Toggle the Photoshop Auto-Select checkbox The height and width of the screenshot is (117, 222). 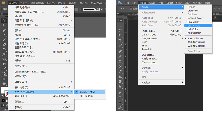[131, 9]
